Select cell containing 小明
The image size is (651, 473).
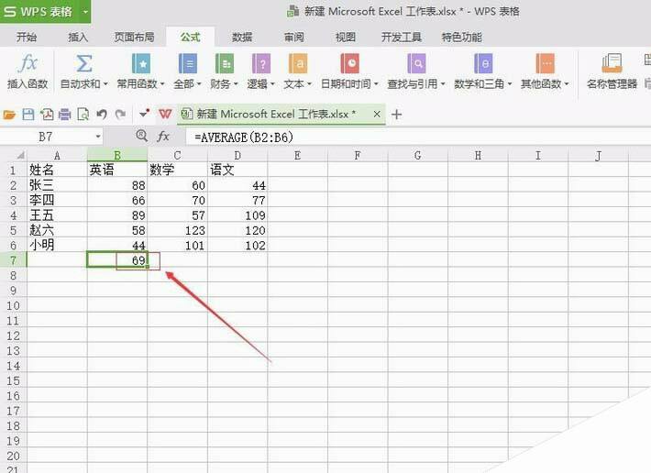coord(57,245)
